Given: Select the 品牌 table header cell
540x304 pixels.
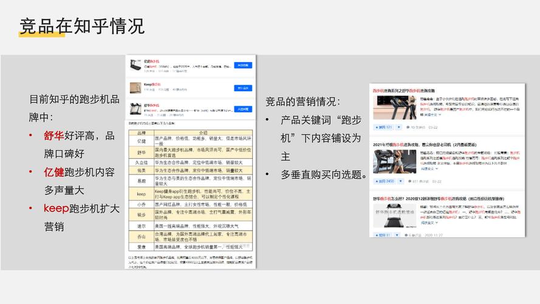Looking at the screenshot, I should tap(142, 133).
